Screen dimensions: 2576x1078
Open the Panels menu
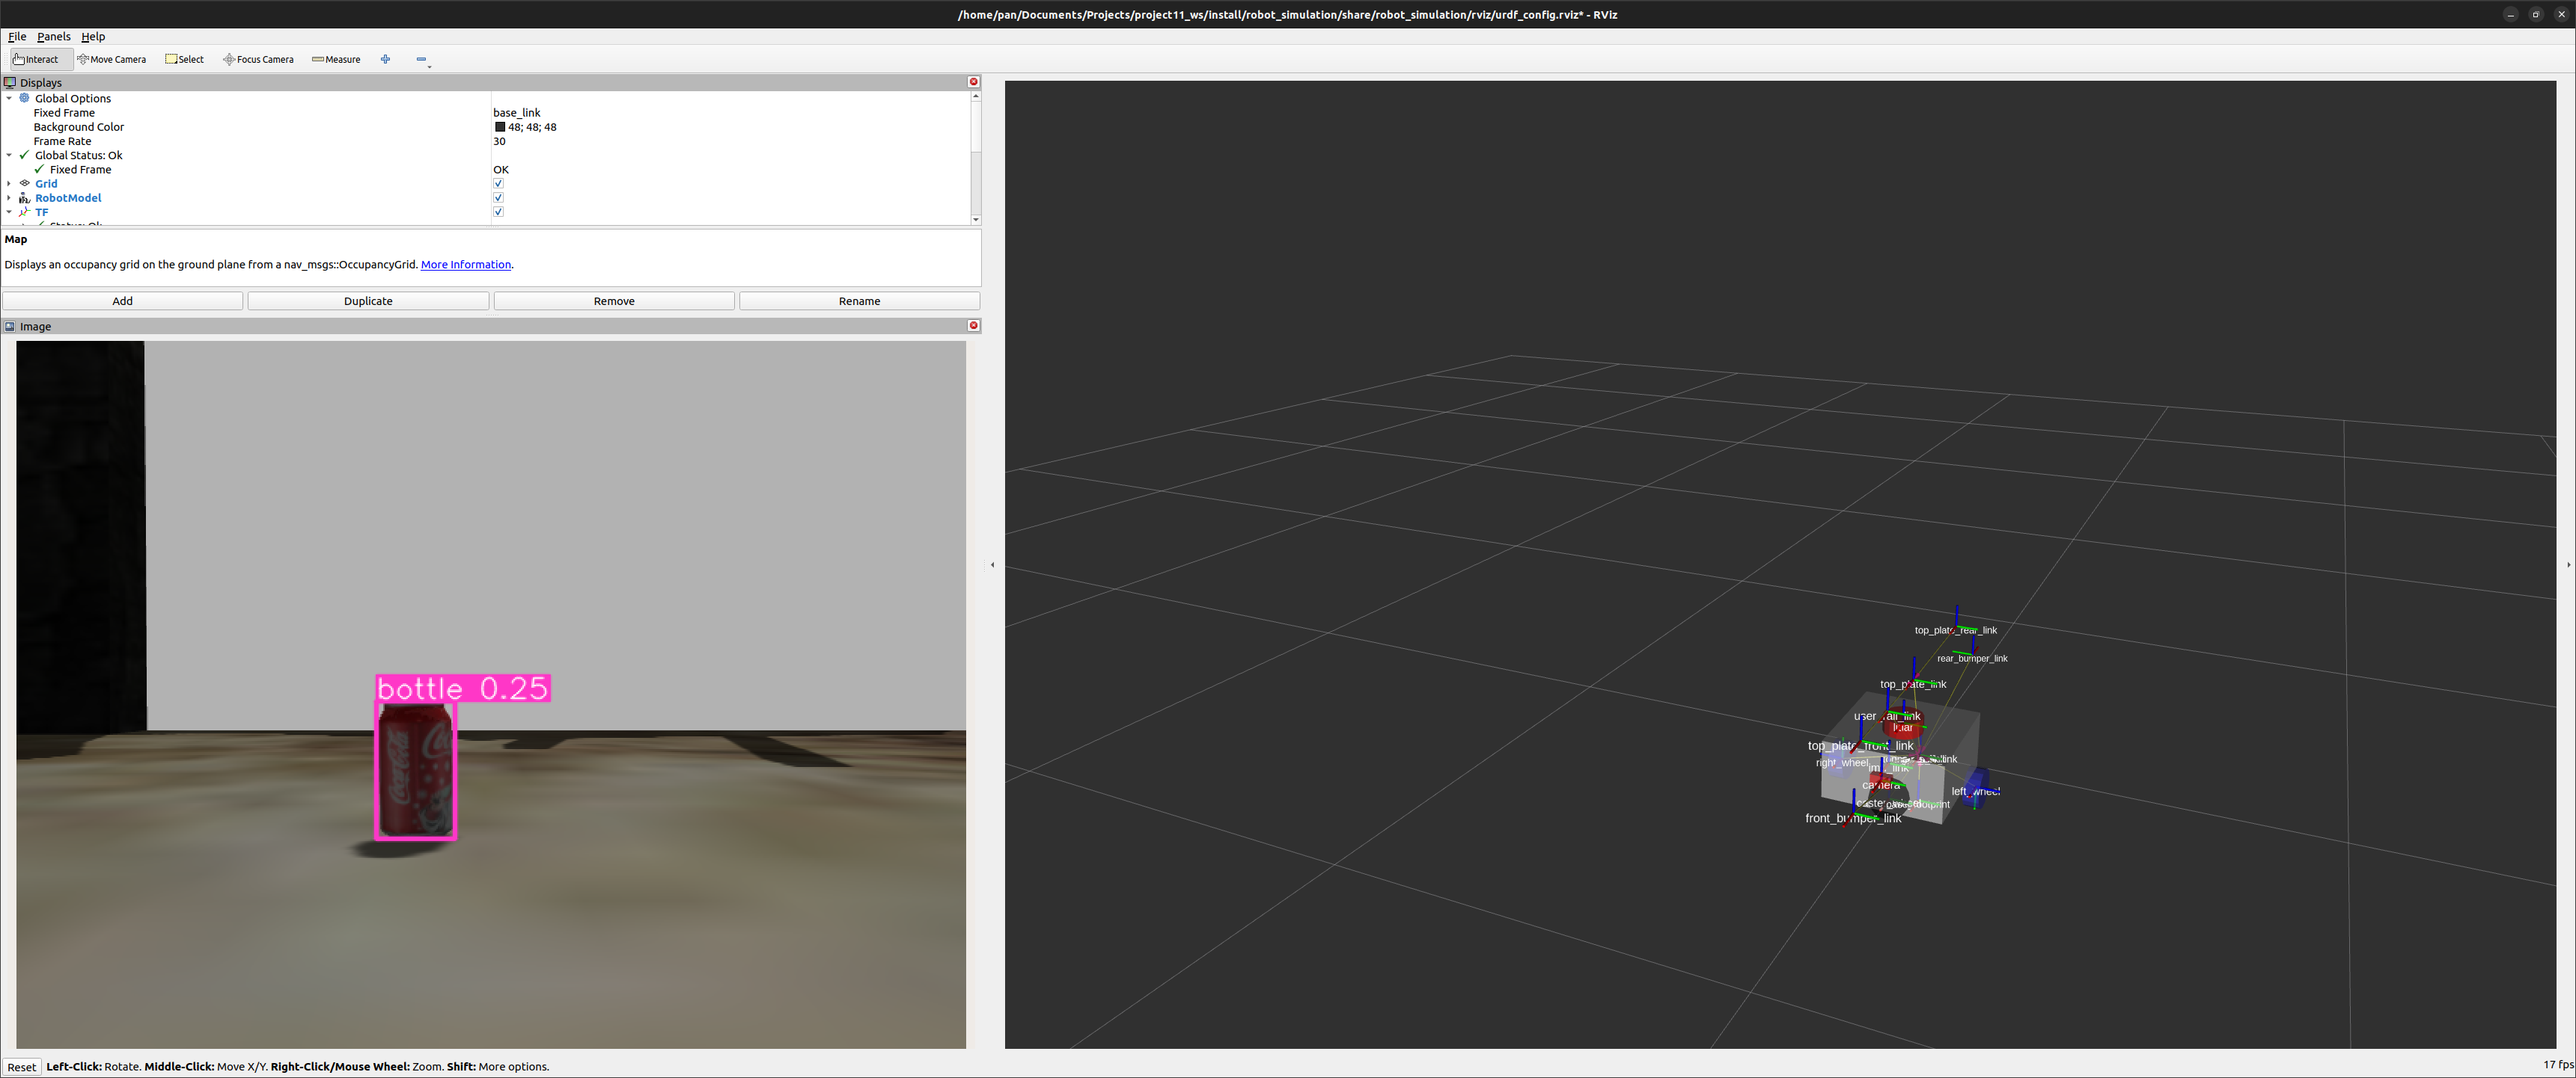click(x=54, y=36)
